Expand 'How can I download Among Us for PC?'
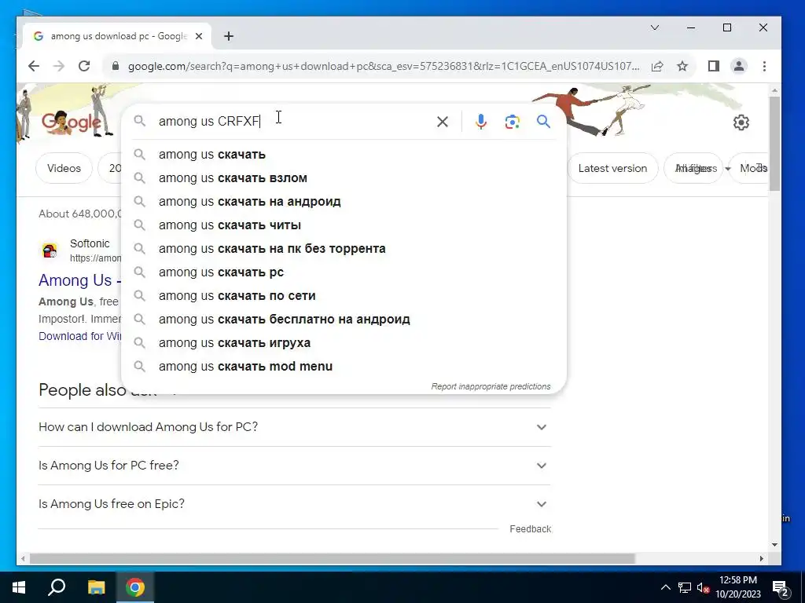The image size is (805, 603). click(x=294, y=427)
